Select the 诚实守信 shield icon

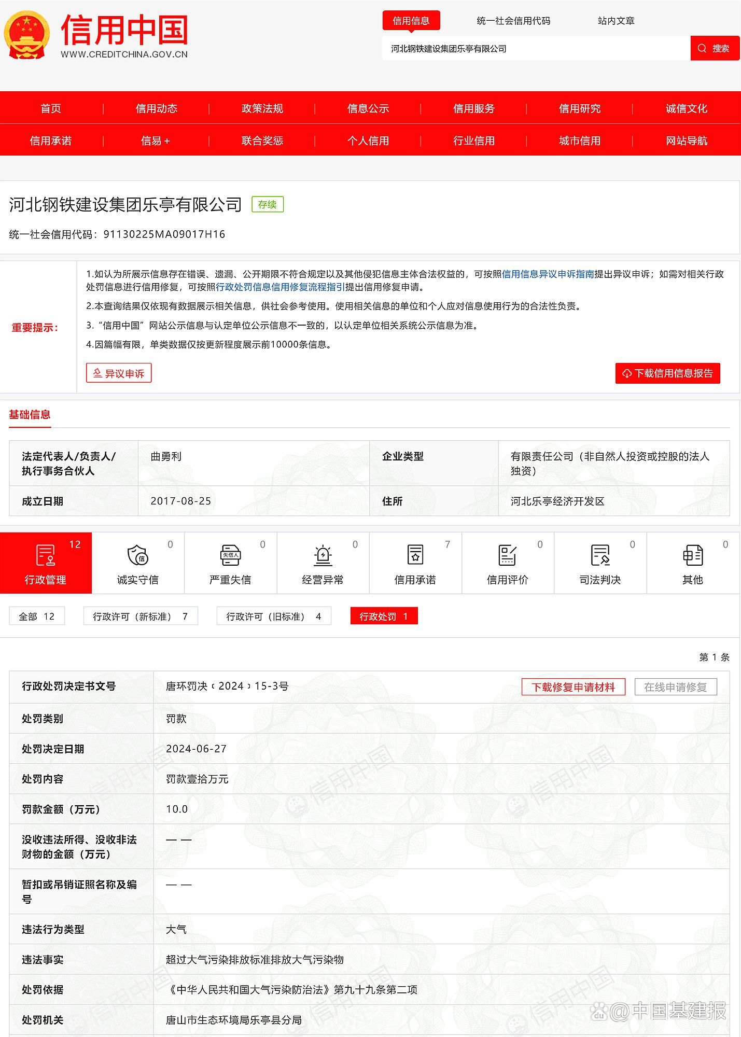[138, 555]
